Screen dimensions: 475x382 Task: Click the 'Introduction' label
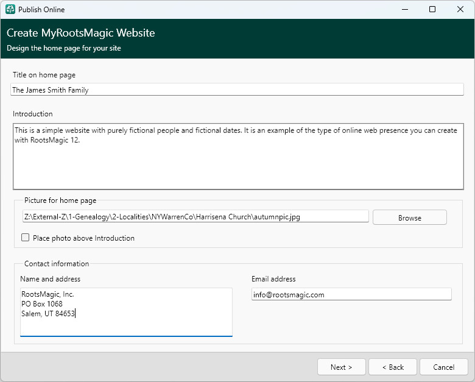point(33,114)
